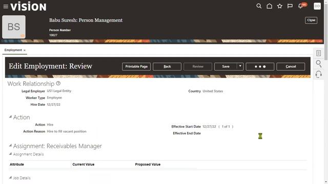Click the BS person avatar
This screenshot has height=184, width=328.
click(14, 27)
